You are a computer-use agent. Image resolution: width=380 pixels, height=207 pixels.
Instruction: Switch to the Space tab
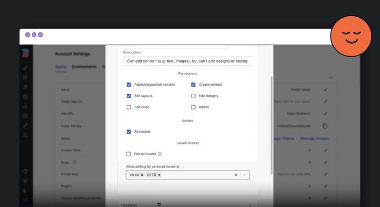(x=60, y=67)
